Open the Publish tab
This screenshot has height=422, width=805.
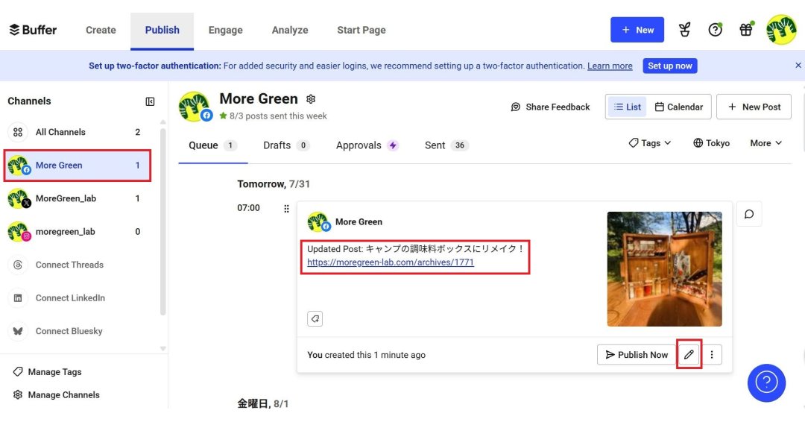(162, 30)
